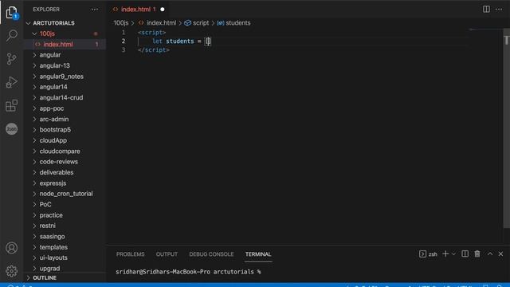Click line 1 opening script tag

tap(152, 33)
